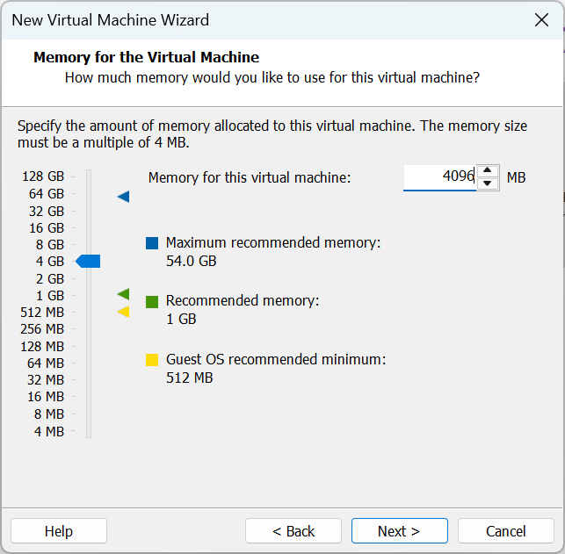Open Help for this wizard
Image resolution: width=565 pixels, height=554 pixels.
click(x=59, y=531)
